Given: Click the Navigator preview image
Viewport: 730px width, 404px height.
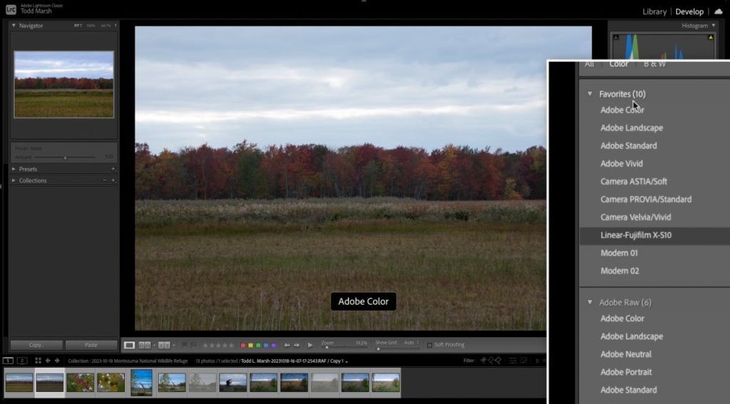Looking at the screenshot, I should pyautogui.click(x=63, y=84).
